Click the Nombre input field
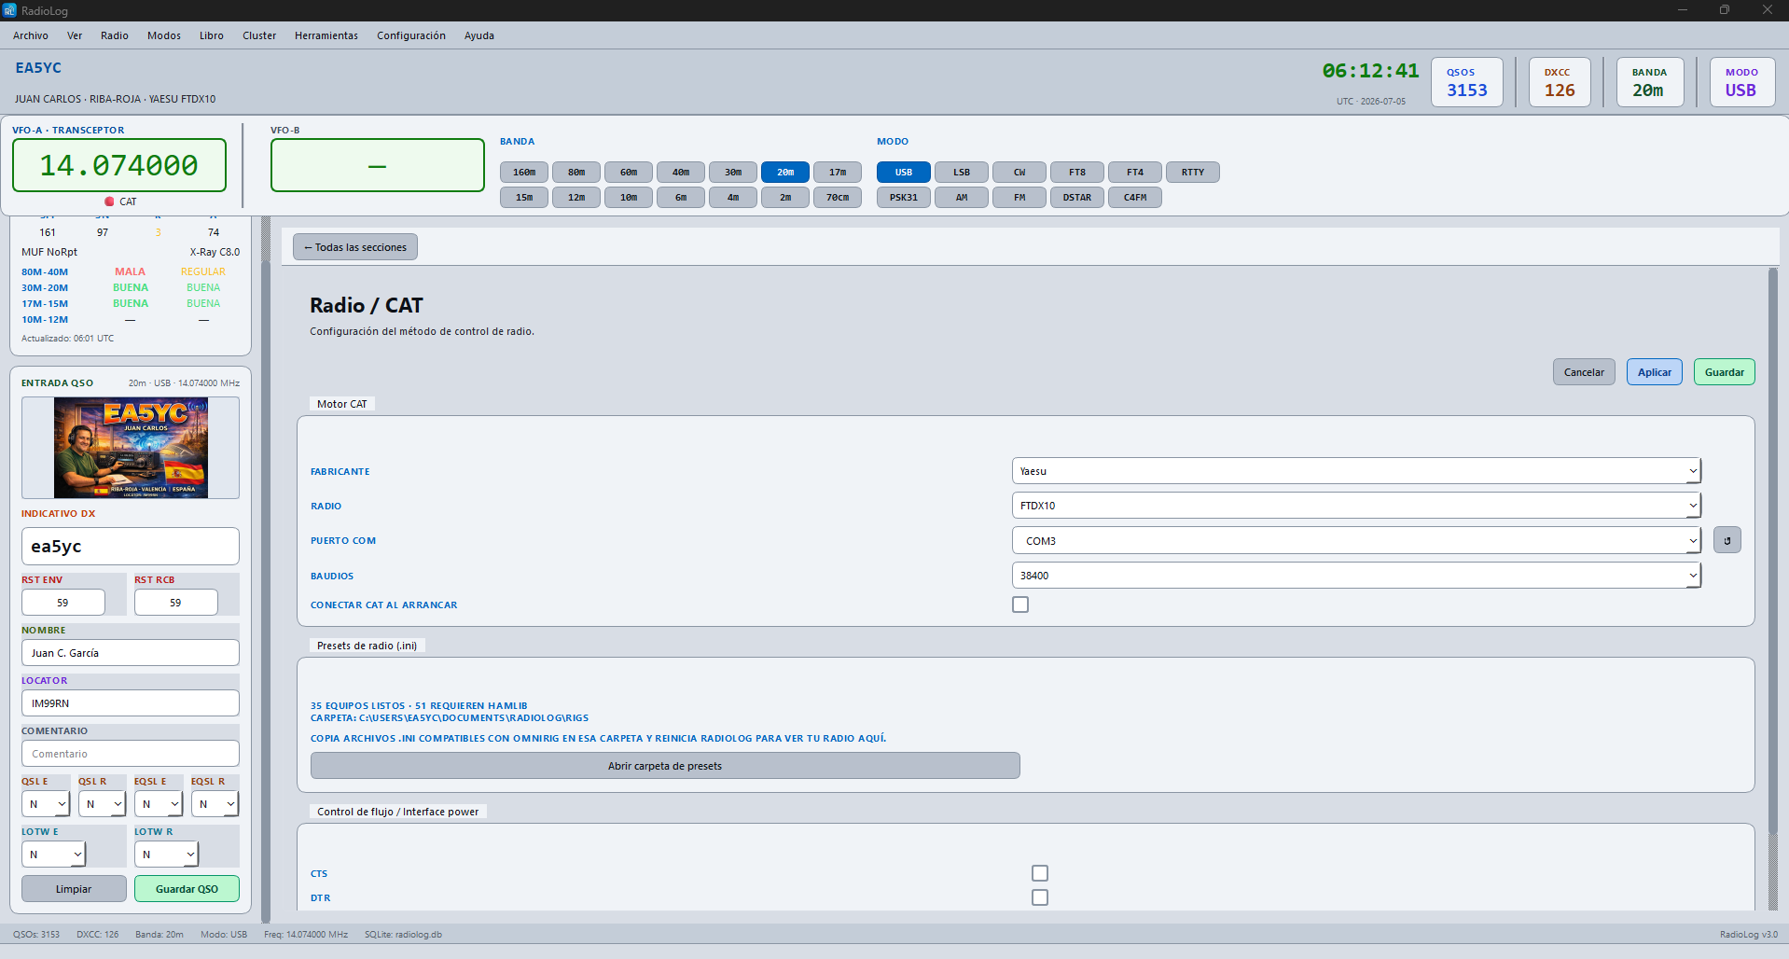1789x959 pixels. 131,653
